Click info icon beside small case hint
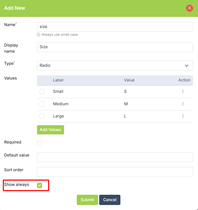Viewport: 198px width, 210px height. [x=39, y=35]
